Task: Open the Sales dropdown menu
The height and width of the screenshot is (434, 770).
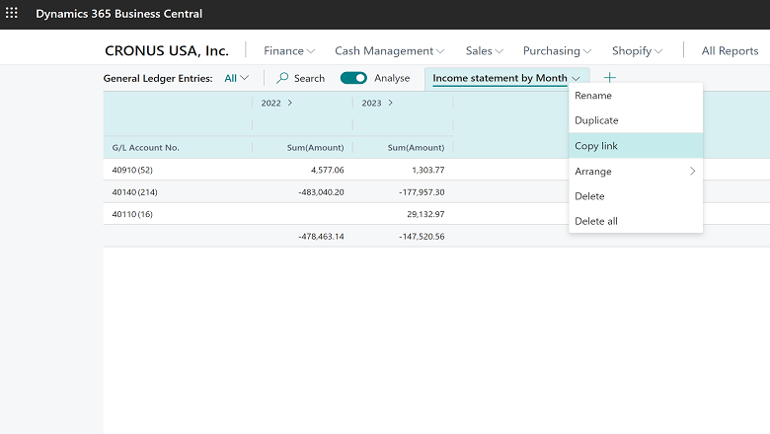Action: click(484, 51)
